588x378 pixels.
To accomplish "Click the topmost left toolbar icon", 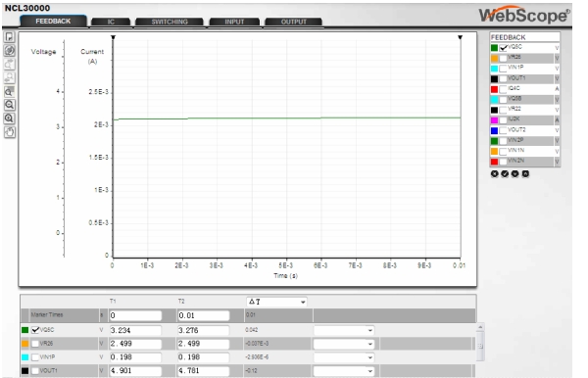I will [x=10, y=36].
